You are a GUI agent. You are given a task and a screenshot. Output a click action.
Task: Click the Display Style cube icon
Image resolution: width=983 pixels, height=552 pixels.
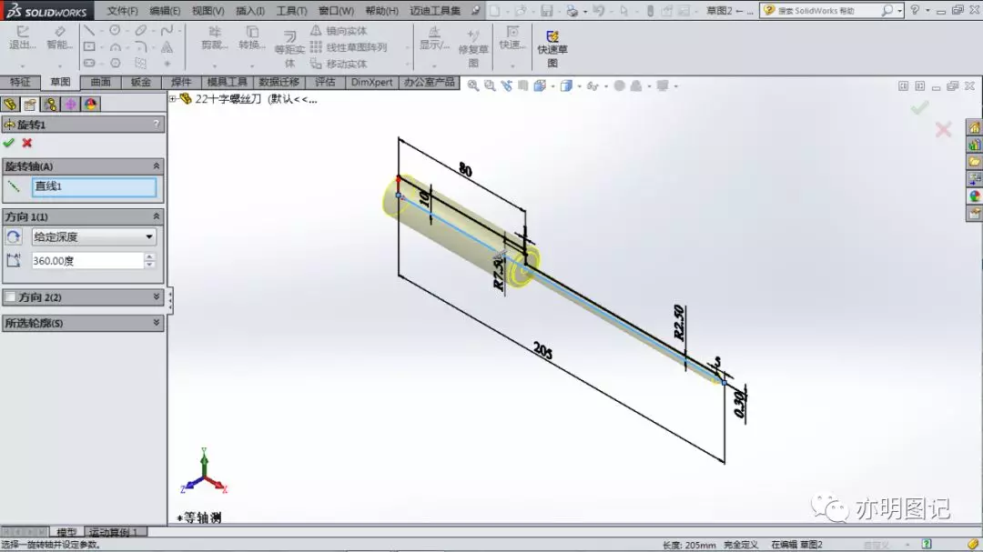click(566, 85)
